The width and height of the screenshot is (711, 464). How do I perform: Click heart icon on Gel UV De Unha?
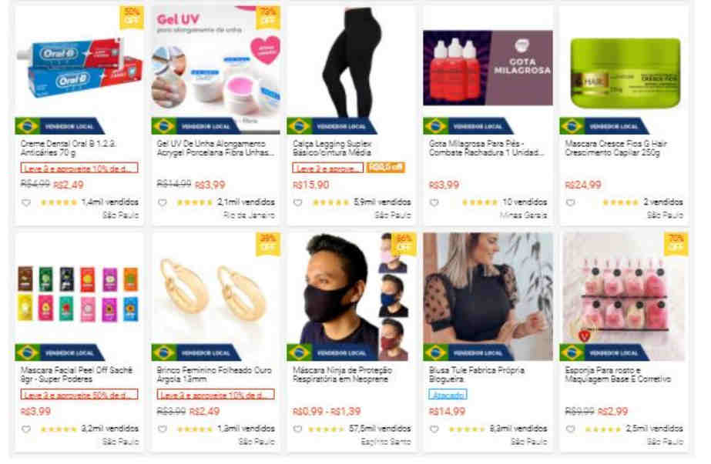click(163, 202)
